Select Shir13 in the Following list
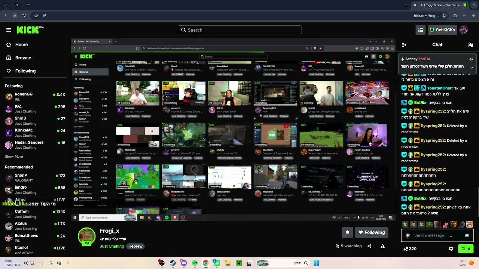The width and height of the screenshot is (479, 269). pyautogui.click(x=36, y=121)
